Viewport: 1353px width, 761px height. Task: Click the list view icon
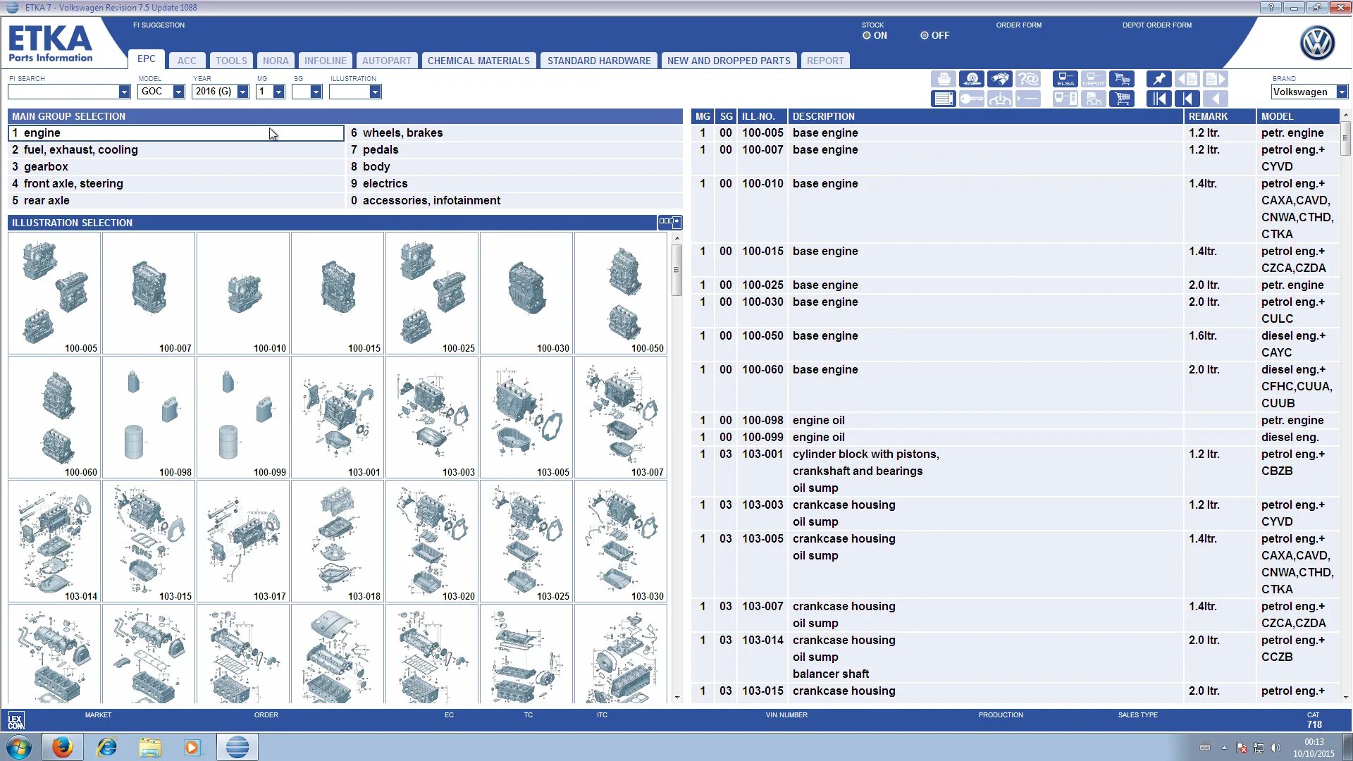944,99
